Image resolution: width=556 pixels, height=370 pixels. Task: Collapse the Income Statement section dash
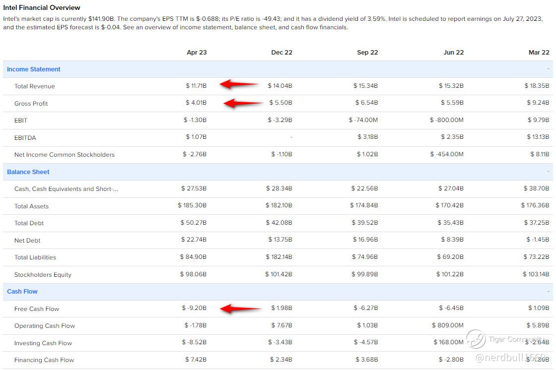(548, 69)
